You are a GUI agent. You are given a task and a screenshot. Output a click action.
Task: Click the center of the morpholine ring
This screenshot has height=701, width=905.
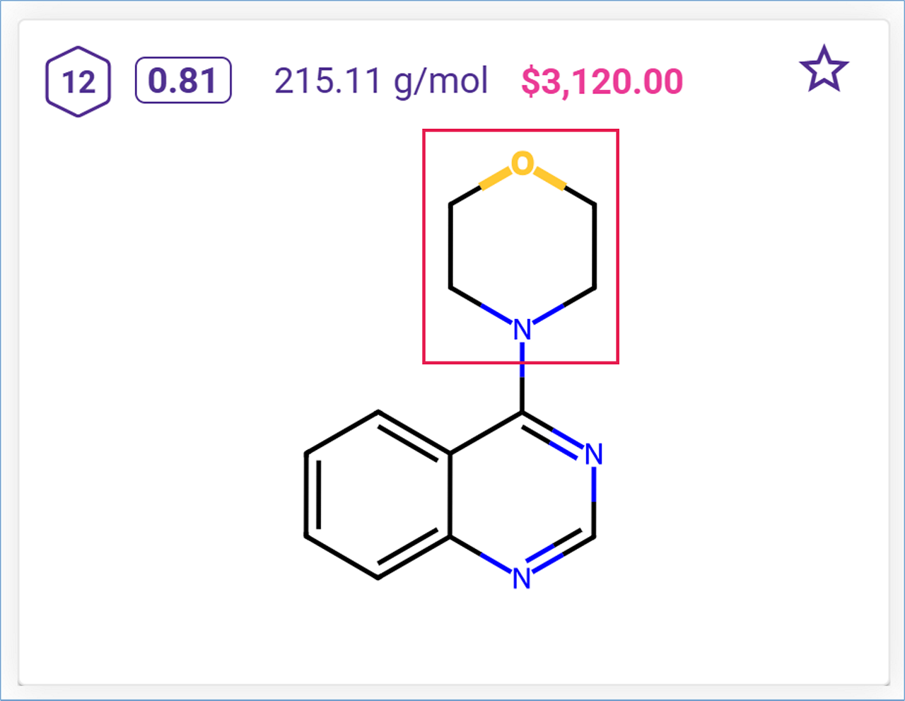pos(522,246)
